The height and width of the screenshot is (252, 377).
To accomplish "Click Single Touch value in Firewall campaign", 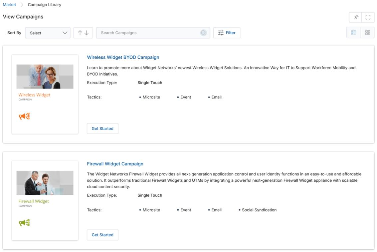I will tap(150, 195).
